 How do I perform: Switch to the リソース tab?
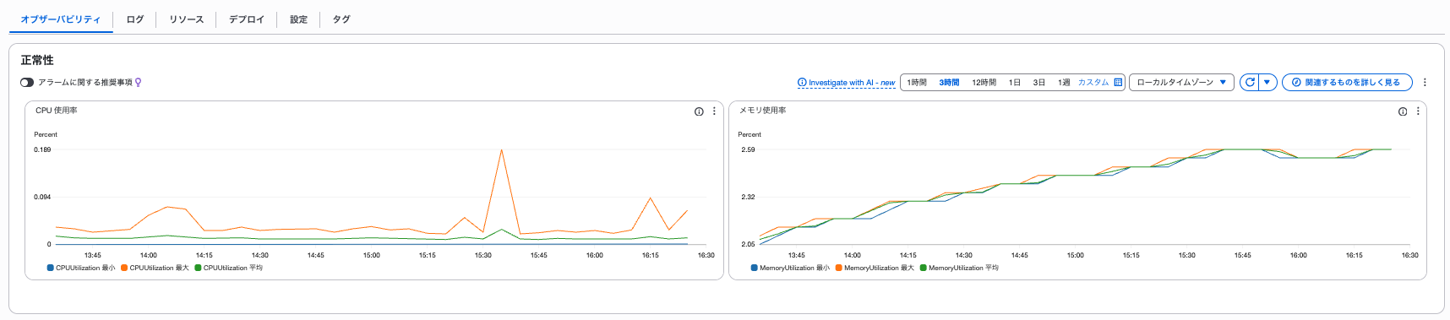pyautogui.click(x=186, y=19)
